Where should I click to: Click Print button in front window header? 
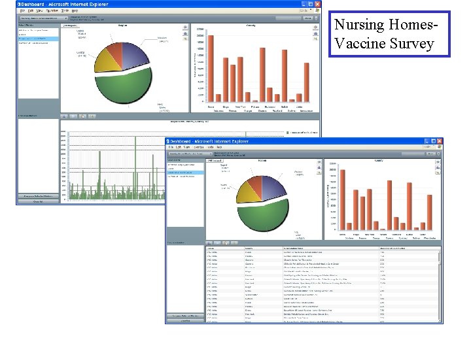click(x=430, y=154)
